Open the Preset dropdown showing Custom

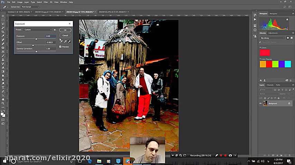(38, 30)
